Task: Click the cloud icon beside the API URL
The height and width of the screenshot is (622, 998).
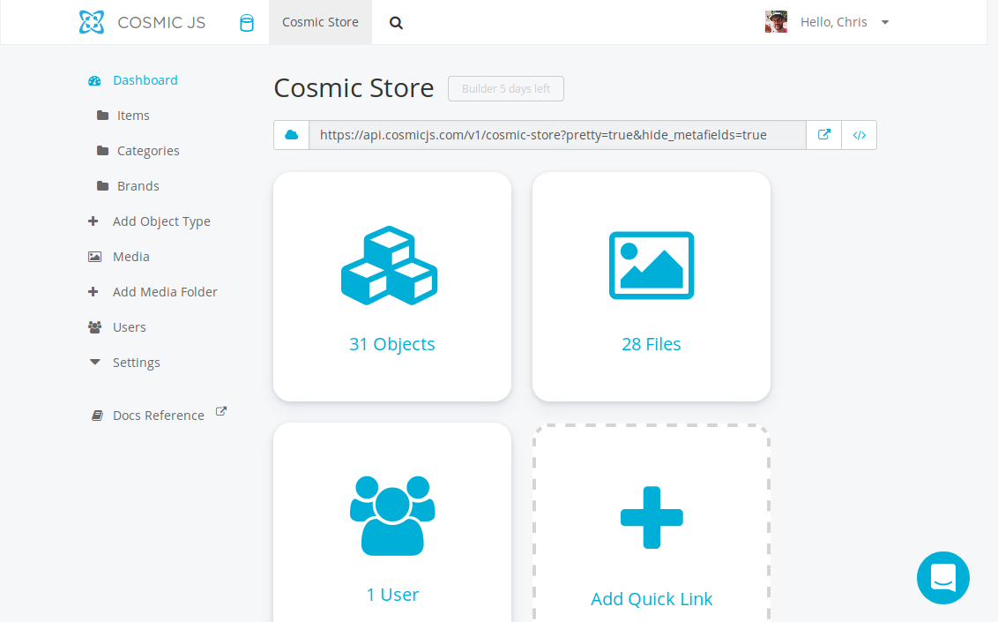Action: 292,135
